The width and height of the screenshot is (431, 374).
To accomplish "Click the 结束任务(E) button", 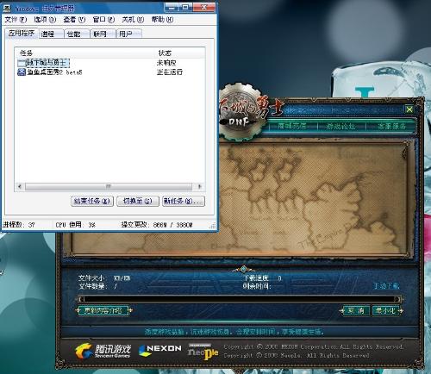I will click(92, 201).
